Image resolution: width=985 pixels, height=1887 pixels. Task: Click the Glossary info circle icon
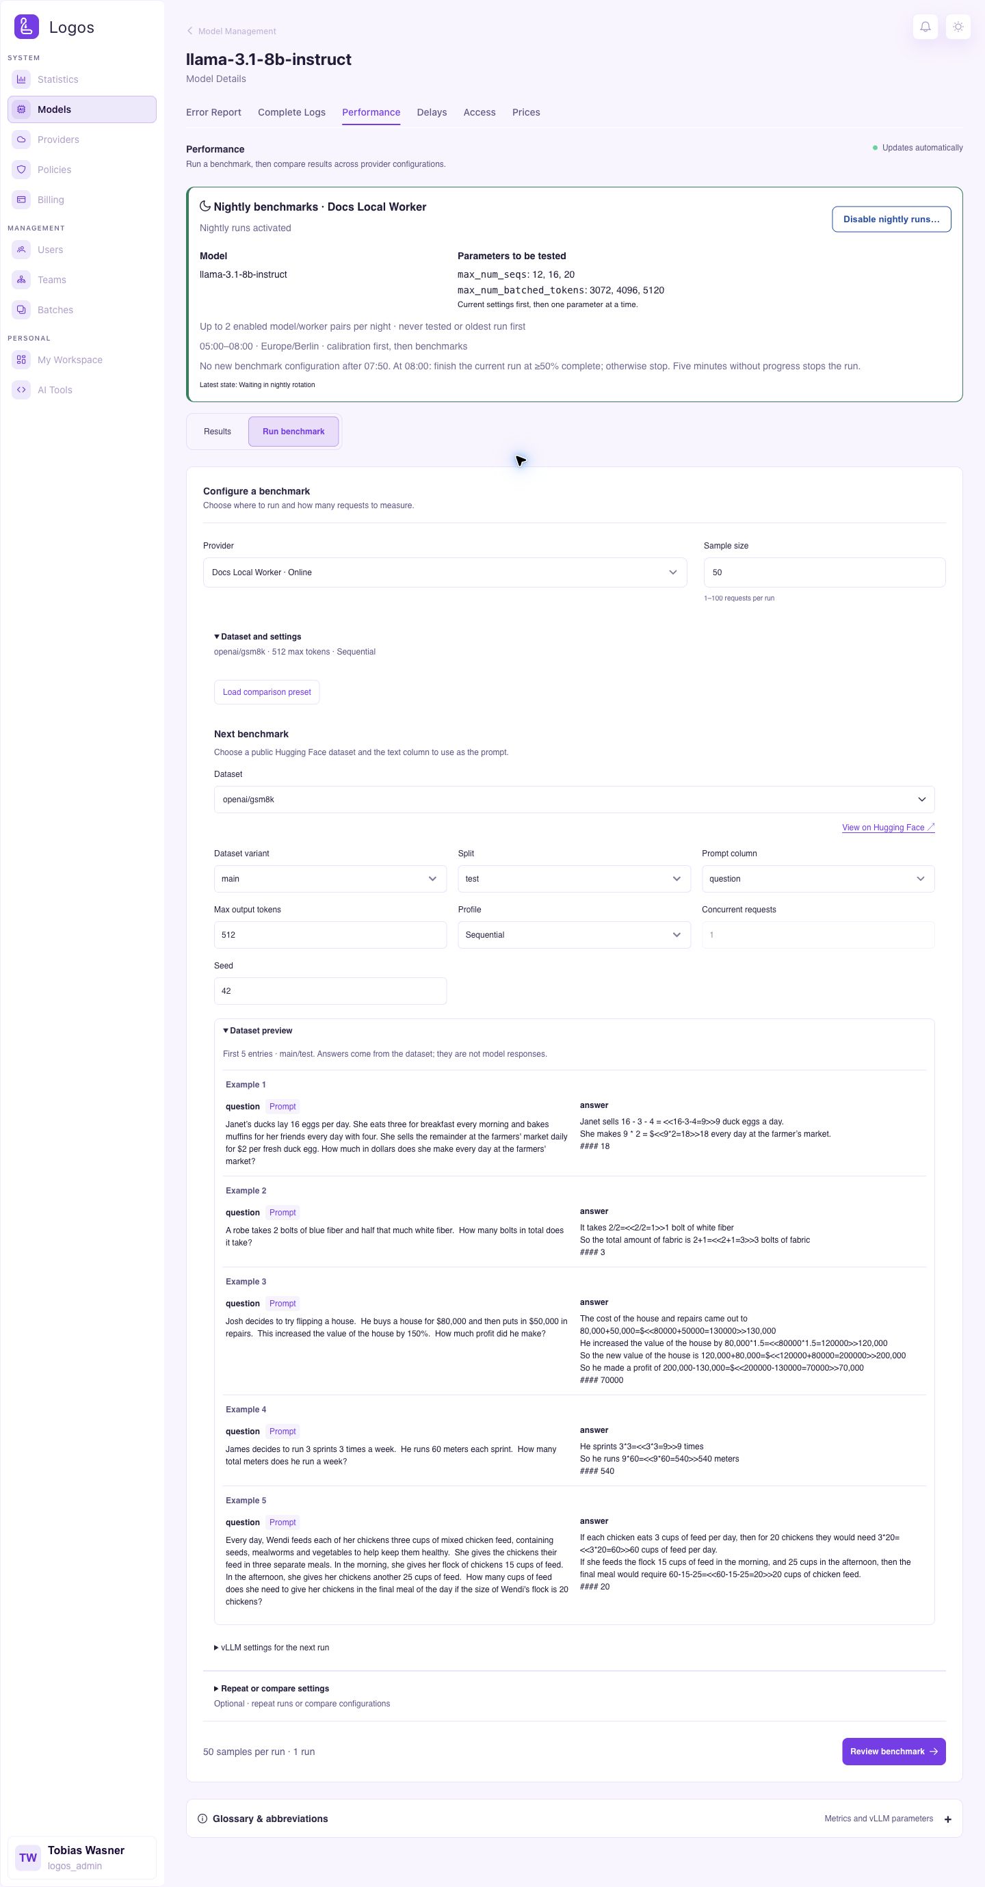(x=202, y=1819)
